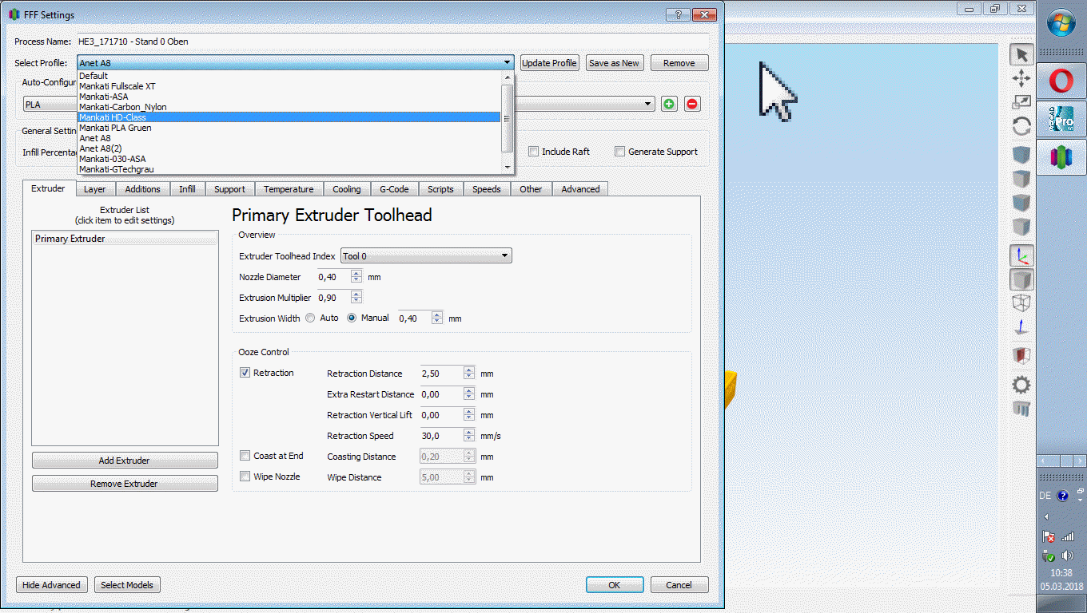Screen dimensions: 1087x613
Task: Click the DE language indicator in the tray
Action: pos(1045,496)
